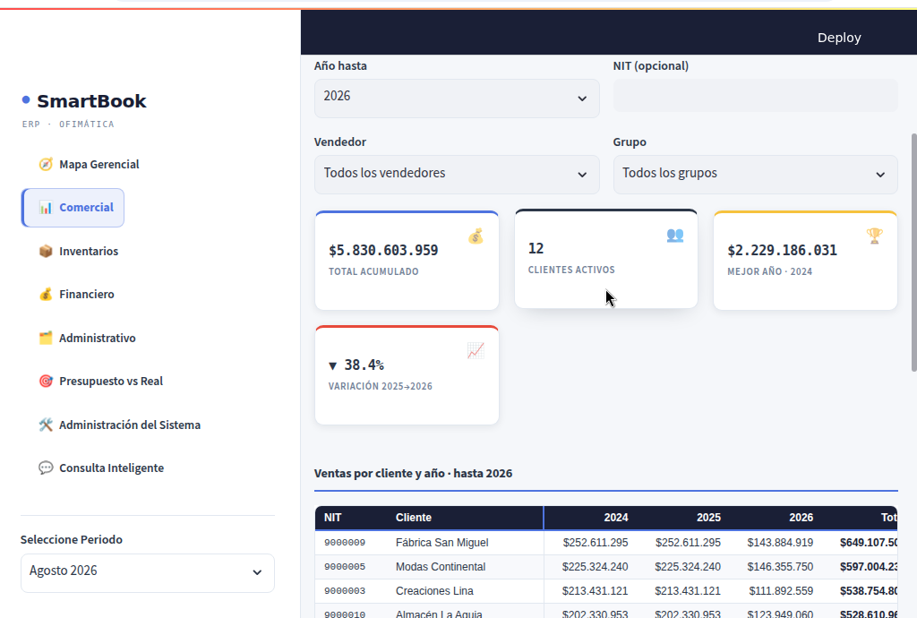917x618 pixels.
Task: Open the Año hasta dropdown showing 2026
Action: click(457, 99)
